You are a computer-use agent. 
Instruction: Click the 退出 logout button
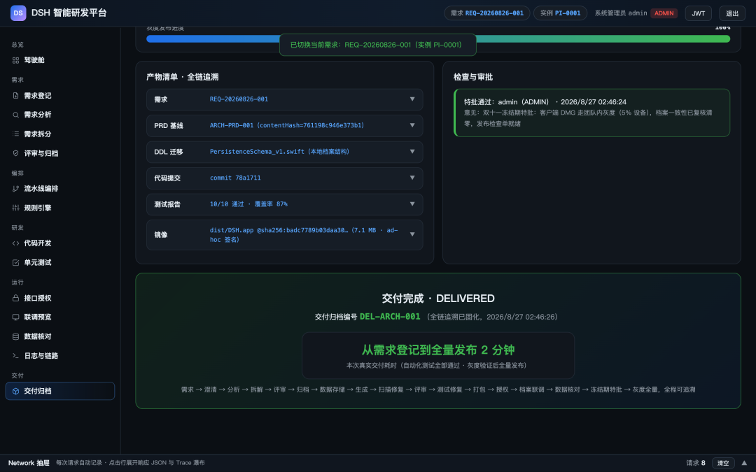coord(732,13)
